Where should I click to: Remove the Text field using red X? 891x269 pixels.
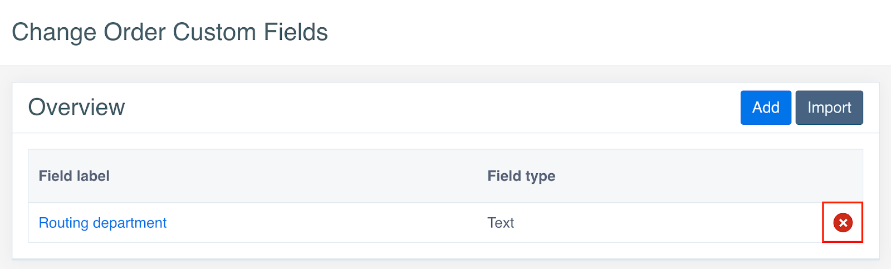[x=843, y=223]
